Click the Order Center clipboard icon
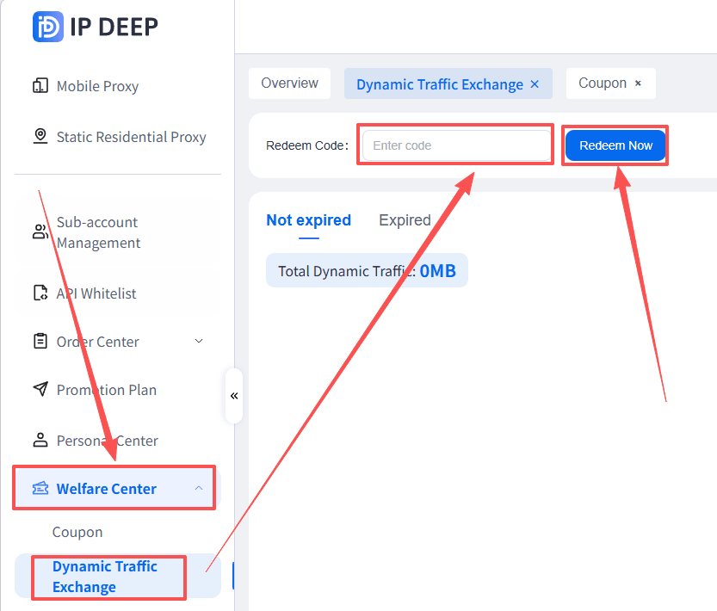717x611 pixels. click(40, 341)
